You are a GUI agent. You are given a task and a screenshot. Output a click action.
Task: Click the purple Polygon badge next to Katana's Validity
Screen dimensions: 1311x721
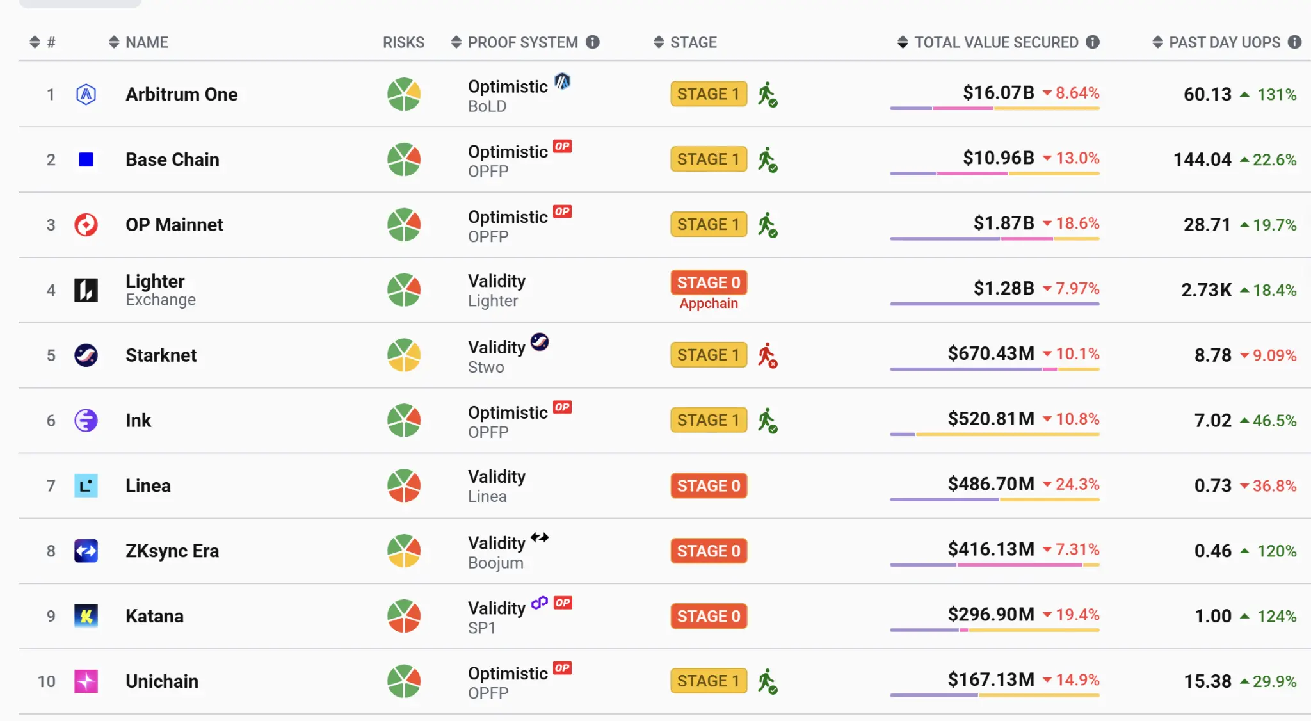tap(539, 602)
